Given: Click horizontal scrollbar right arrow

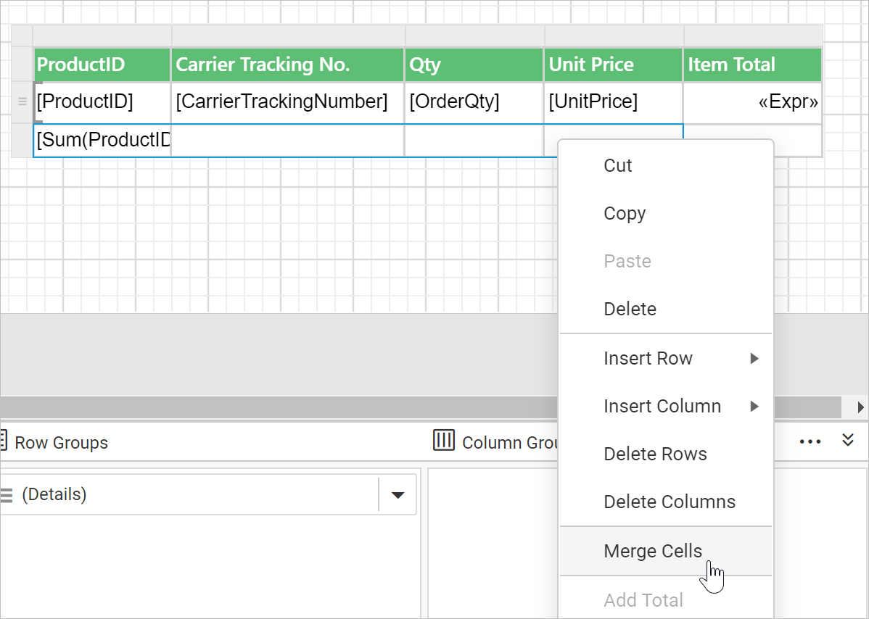Looking at the screenshot, I should pyautogui.click(x=860, y=407).
